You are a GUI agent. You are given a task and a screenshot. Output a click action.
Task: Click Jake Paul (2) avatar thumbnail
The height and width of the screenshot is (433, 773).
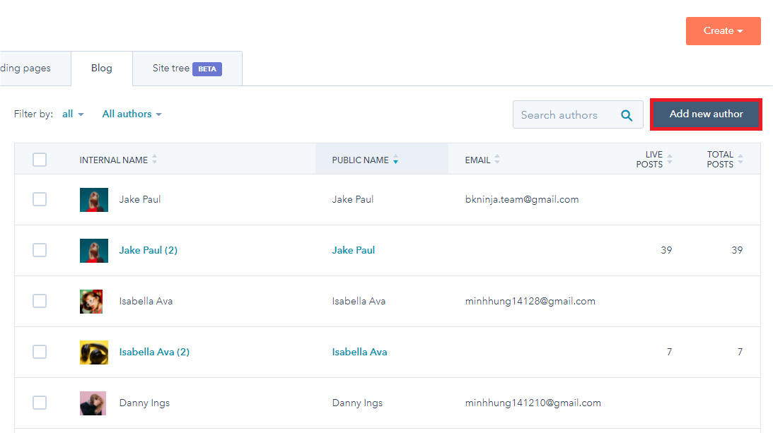pos(94,250)
